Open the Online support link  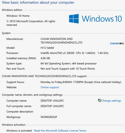pyautogui.click(x=50, y=87)
